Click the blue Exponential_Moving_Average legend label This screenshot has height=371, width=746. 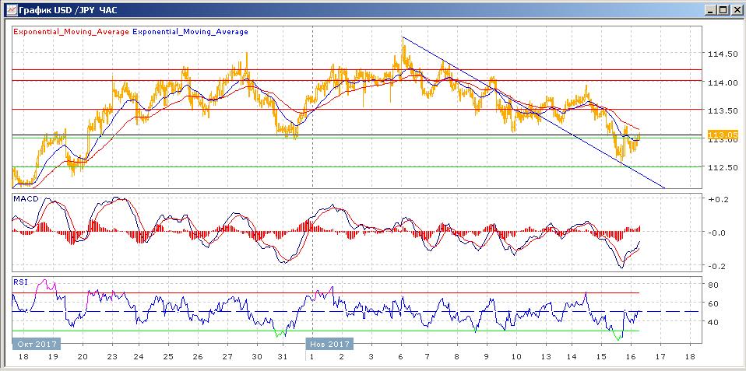(191, 32)
